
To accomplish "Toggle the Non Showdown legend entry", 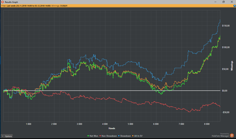I will [x=108, y=136].
